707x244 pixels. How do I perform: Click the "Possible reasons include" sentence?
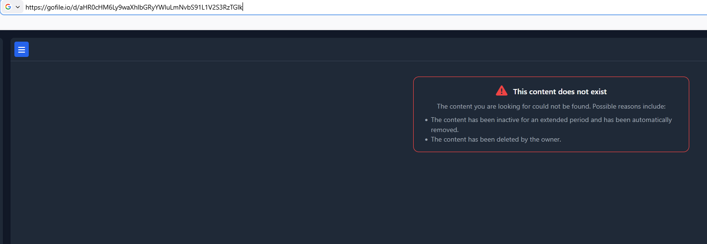tap(551, 106)
